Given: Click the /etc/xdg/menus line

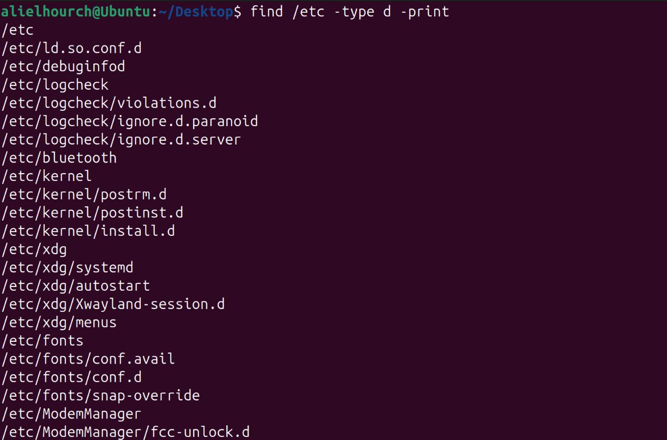Looking at the screenshot, I should 59,322.
